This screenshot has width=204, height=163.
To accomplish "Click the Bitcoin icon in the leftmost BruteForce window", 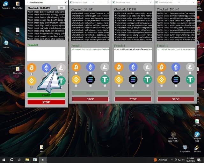I will (x=31, y=67).
